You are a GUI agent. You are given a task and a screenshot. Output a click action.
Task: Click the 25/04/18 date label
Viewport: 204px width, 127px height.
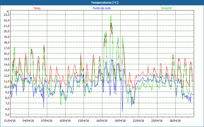pos(157,121)
